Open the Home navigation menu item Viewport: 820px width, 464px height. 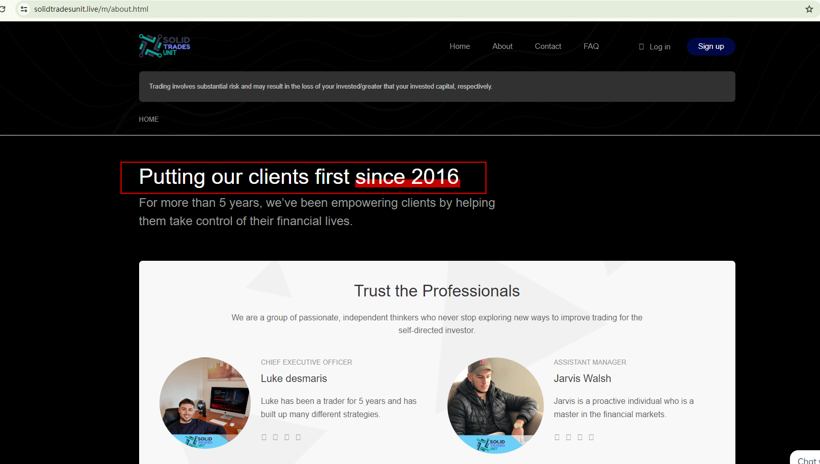tap(460, 46)
